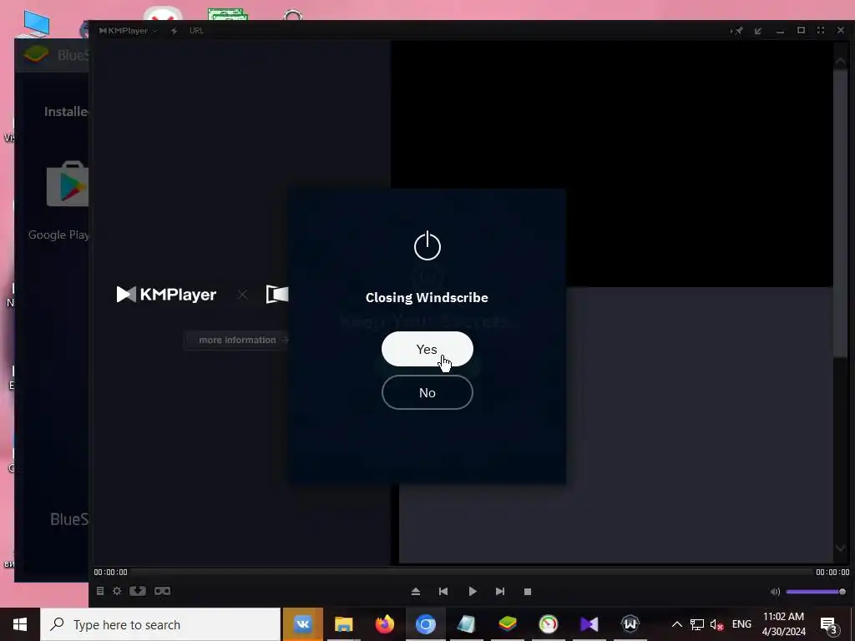The width and height of the screenshot is (855, 641).
Task: Start playback with the Play button
Action: (473, 592)
